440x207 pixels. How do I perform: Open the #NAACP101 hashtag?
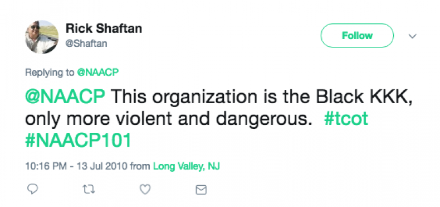tap(79, 141)
